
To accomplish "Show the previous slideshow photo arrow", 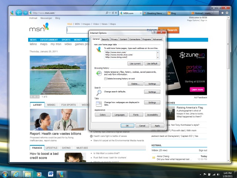I will pyautogui.click(x=31, y=96).
